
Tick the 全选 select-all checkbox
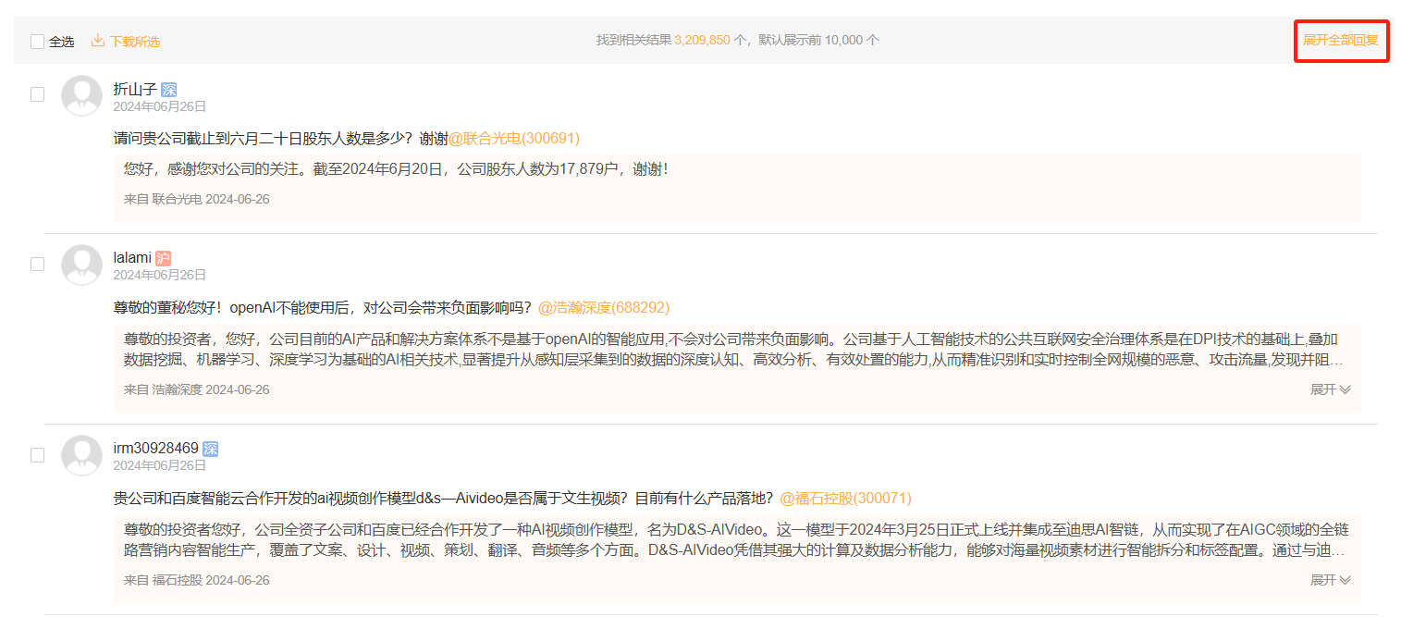[x=37, y=42]
